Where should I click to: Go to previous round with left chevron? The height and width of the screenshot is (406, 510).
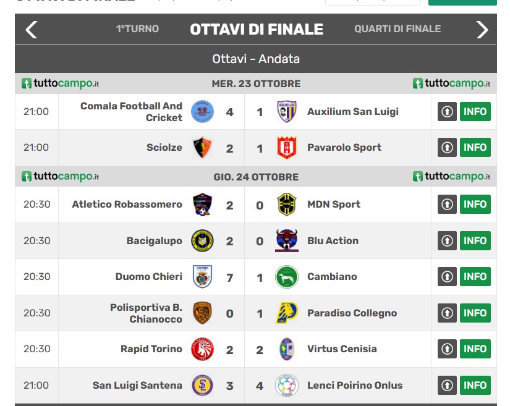point(32,29)
